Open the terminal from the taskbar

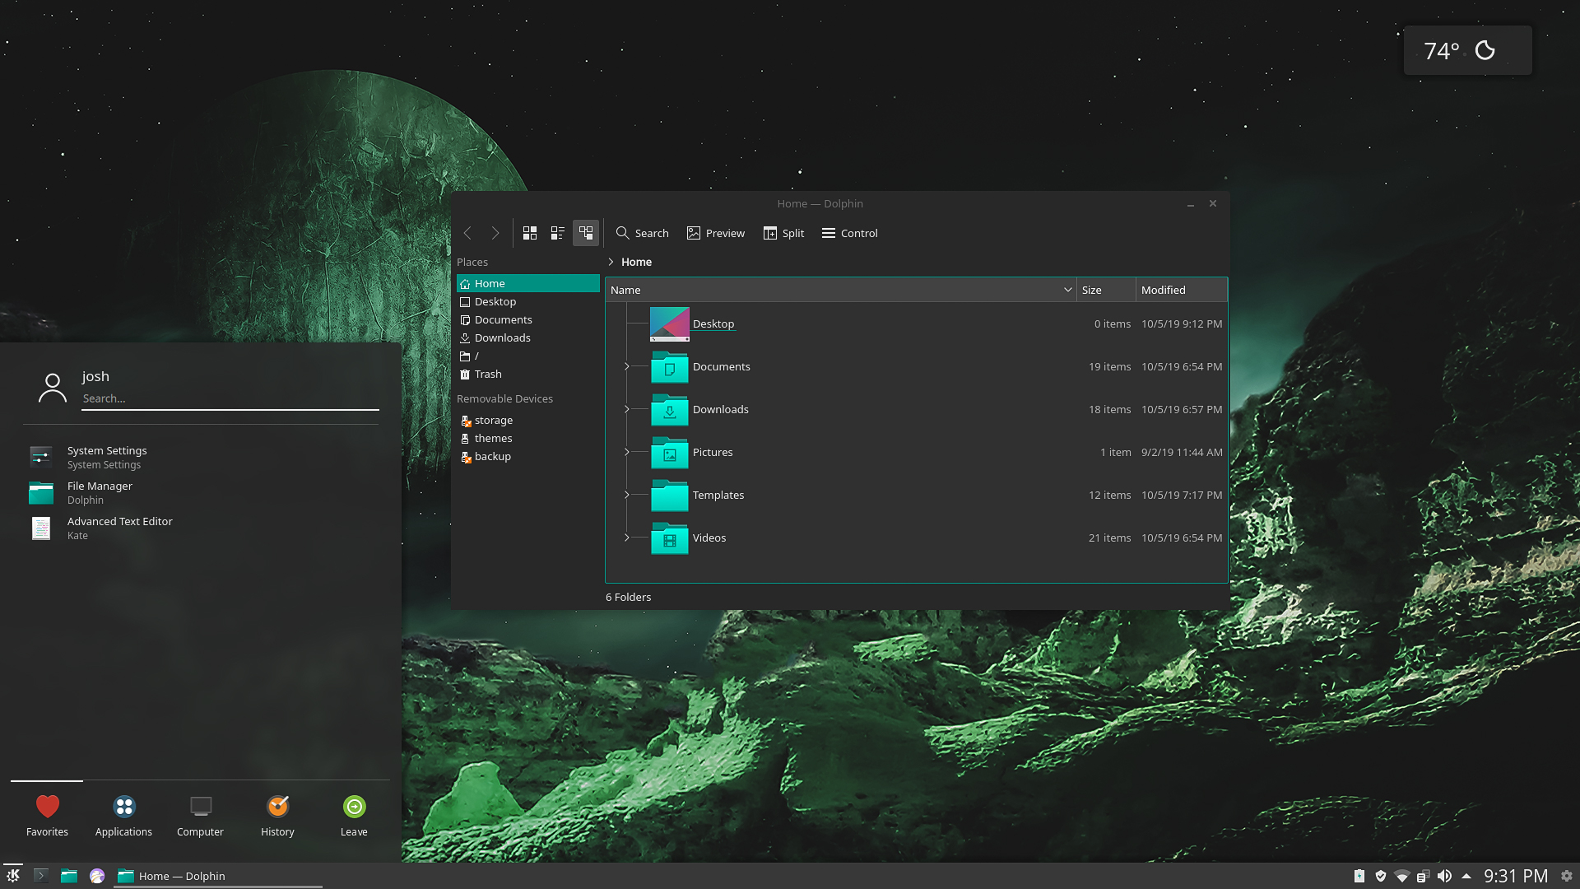point(41,876)
